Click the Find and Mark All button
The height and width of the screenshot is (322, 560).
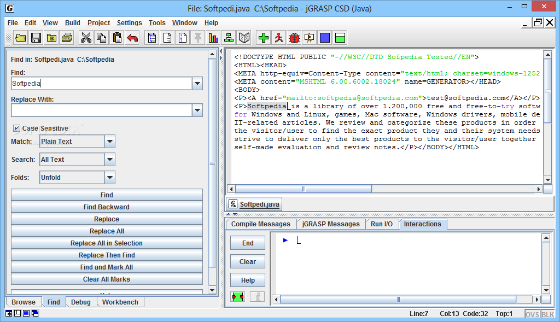click(x=107, y=267)
